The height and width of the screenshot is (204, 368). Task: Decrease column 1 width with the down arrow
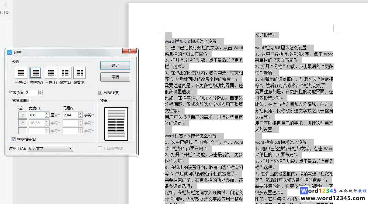click(x=47, y=117)
